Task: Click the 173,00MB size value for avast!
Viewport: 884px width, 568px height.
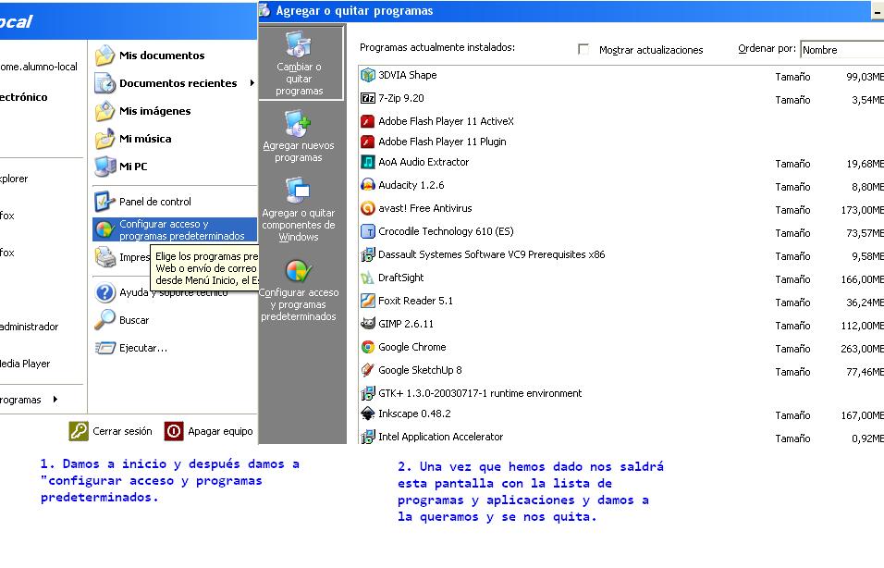Action: point(862,210)
